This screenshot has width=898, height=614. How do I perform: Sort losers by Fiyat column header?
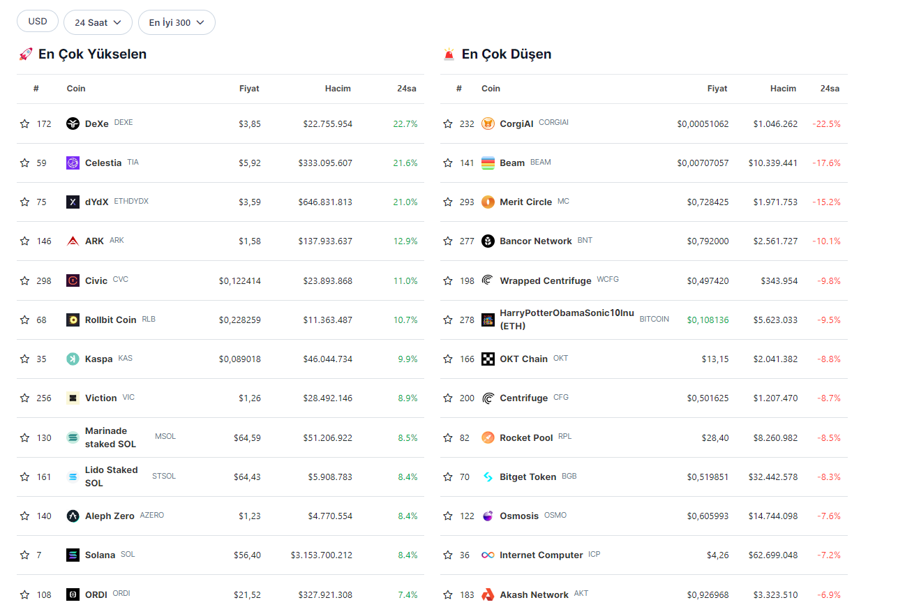coord(717,89)
